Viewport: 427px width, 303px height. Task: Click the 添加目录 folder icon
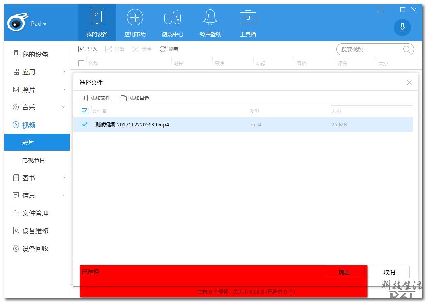tap(124, 98)
